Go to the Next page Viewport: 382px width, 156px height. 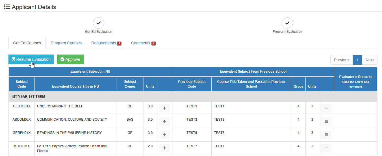click(x=370, y=60)
